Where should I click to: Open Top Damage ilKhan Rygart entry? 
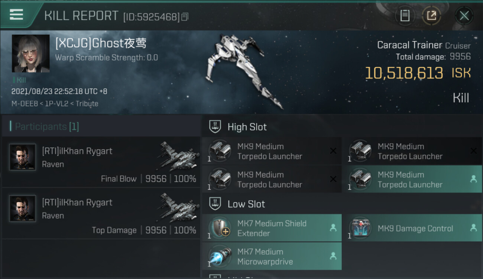[101, 213]
